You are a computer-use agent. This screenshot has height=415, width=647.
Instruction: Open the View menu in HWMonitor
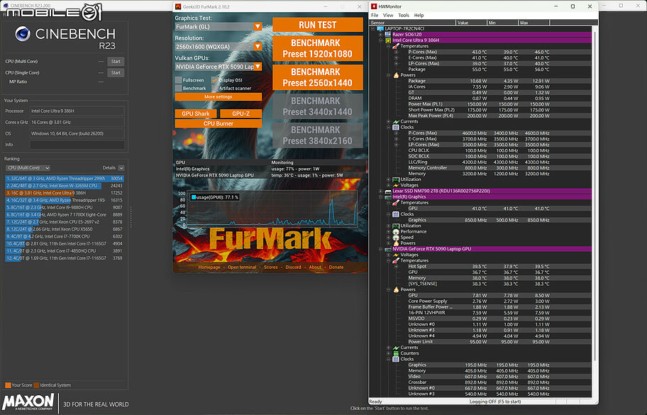[388, 16]
